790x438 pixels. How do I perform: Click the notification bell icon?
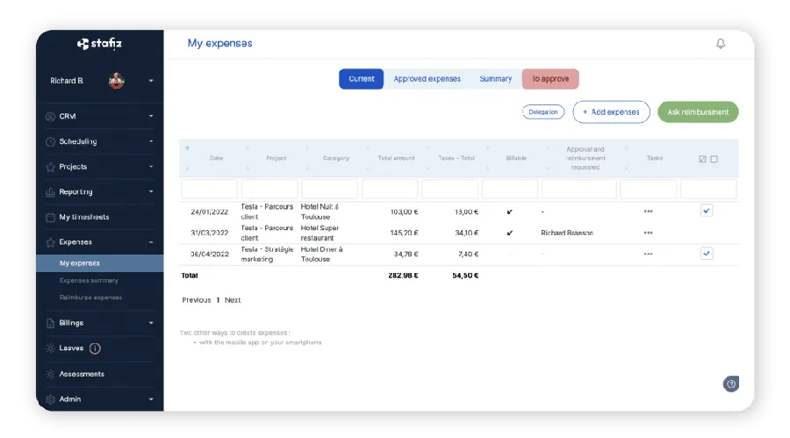[721, 44]
